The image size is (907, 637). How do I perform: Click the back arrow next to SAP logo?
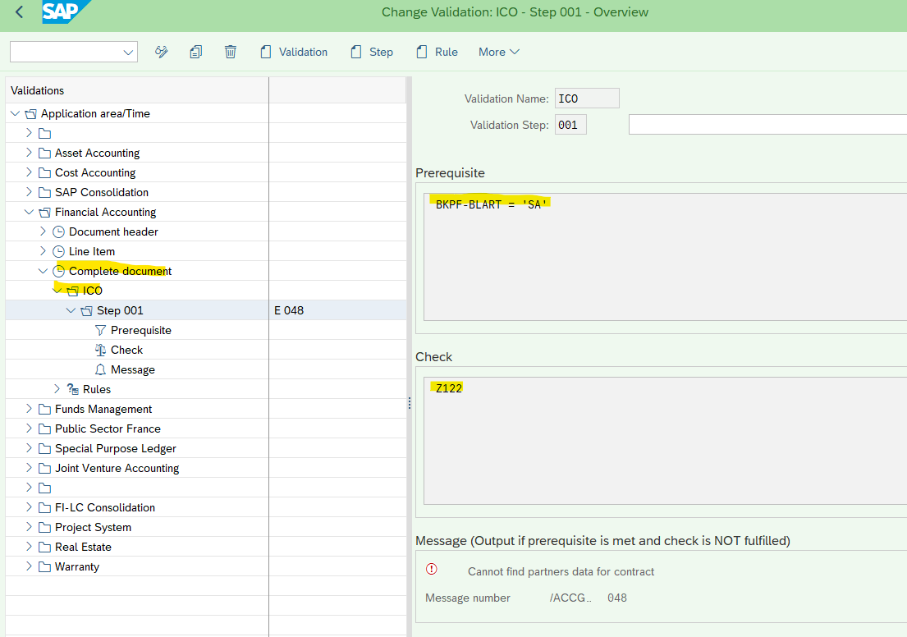[x=17, y=12]
